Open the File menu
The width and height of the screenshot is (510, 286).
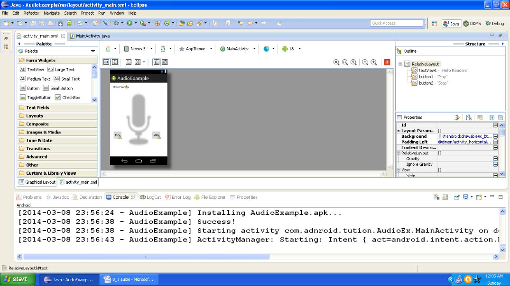point(5,13)
